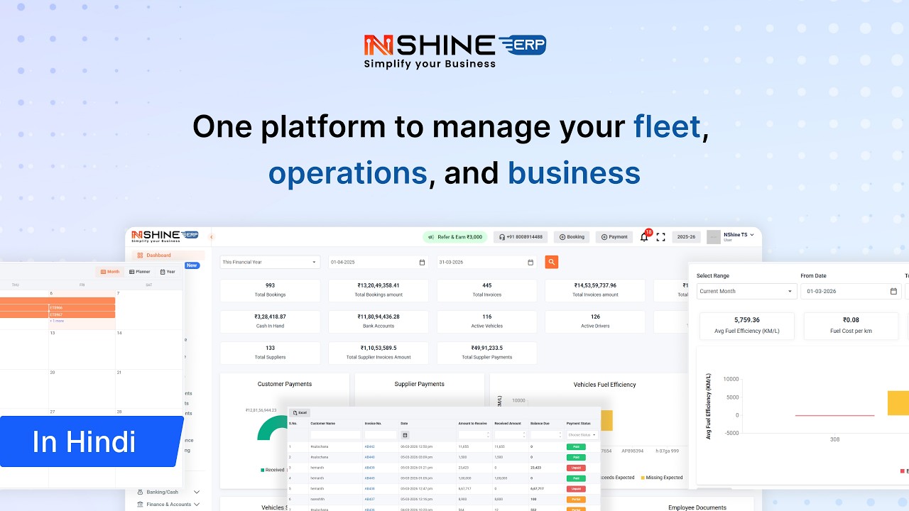Switch calendar to Month view
The image size is (909, 511).
click(x=110, y=272)
